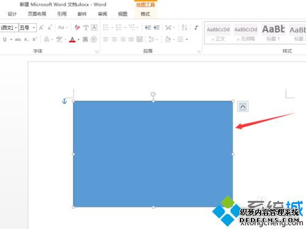Image resolution: width=306 pixels, height=229 pixels.
Task: Center align the text
Action: [114, 39]
